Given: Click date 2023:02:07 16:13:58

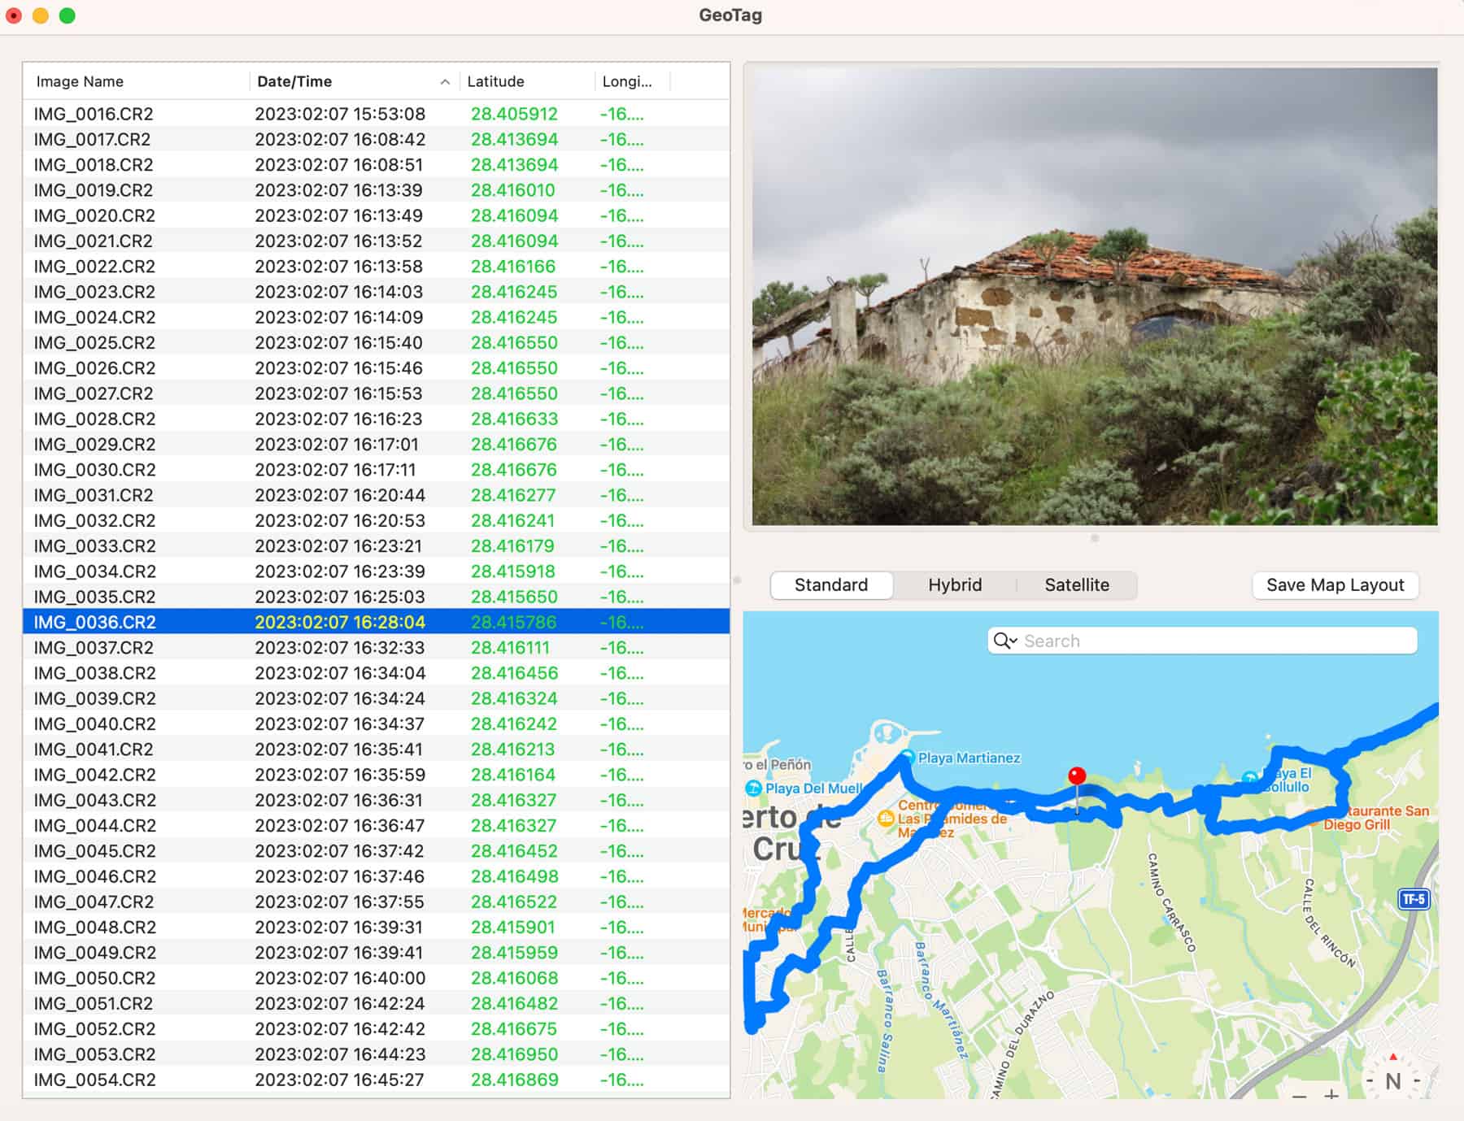Looking at the screenshot, I should [x=339, y=266].
